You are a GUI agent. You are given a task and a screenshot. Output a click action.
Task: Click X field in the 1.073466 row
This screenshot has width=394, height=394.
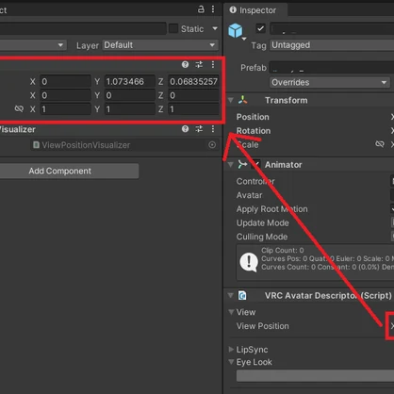65,81
